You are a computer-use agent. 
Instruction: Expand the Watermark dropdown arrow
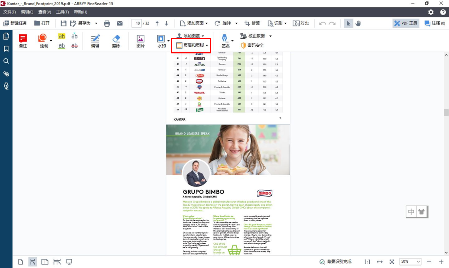coord(168,41)
